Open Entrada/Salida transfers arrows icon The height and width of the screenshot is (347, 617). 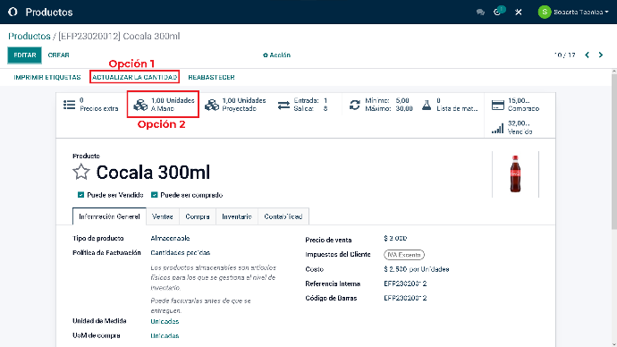click(283, 105)
